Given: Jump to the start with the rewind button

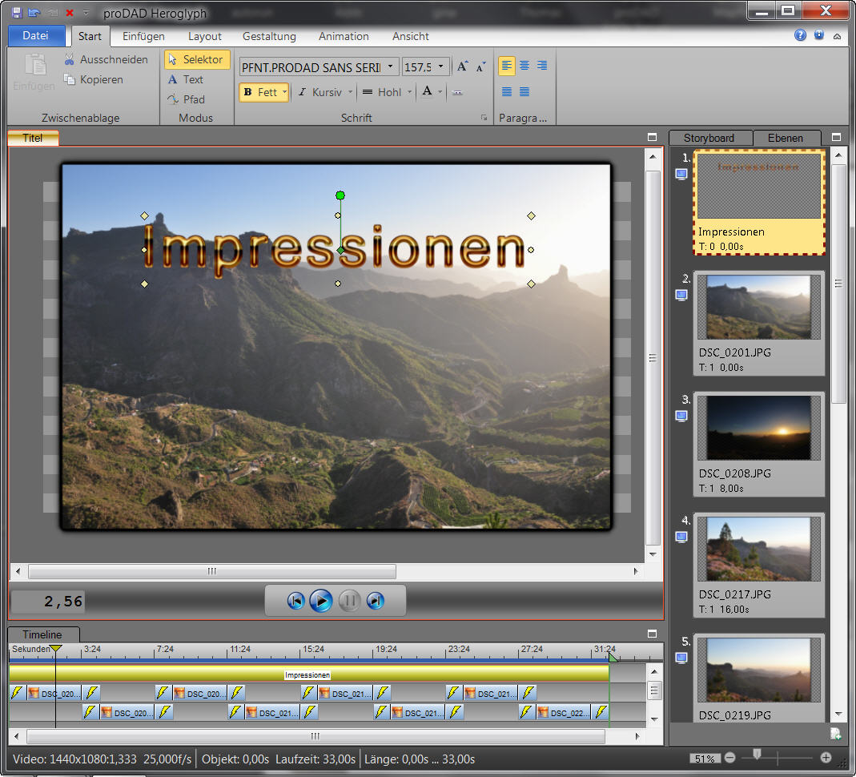Looking at the screenshot, I should pos(295,601).
